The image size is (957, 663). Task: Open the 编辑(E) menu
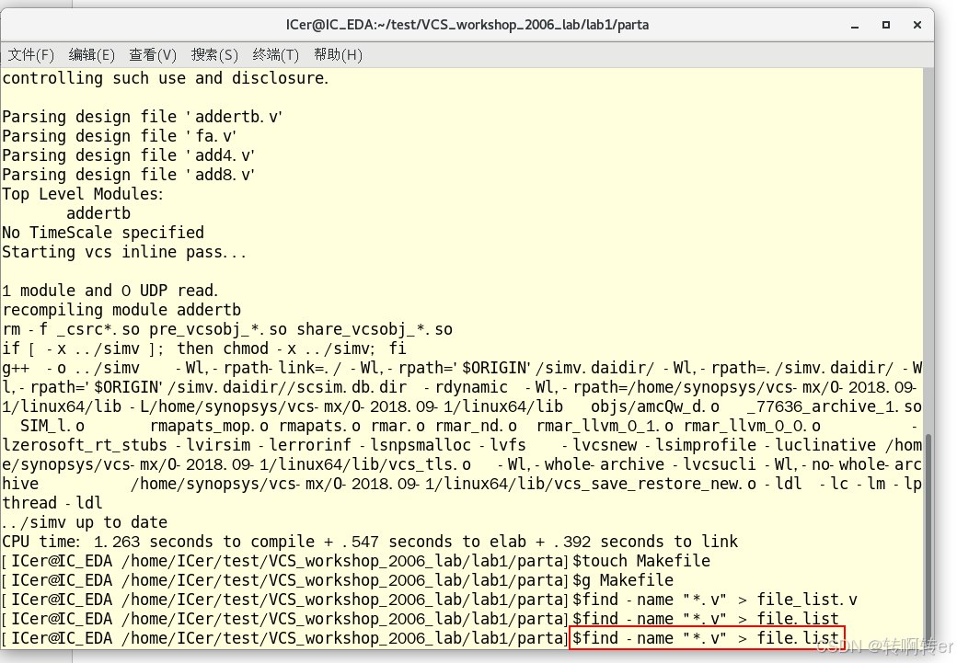(x=91, y=54)
